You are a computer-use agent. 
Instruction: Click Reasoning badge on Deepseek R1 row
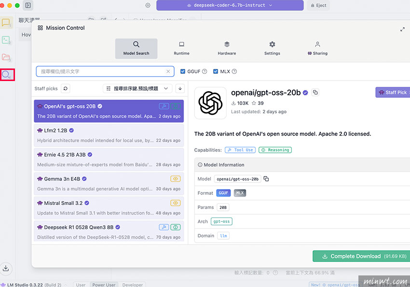coord(176,227)
